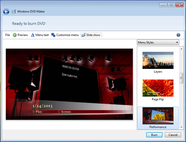Click the Page Flip style label
186x142 pixels.
click(158, 99)
